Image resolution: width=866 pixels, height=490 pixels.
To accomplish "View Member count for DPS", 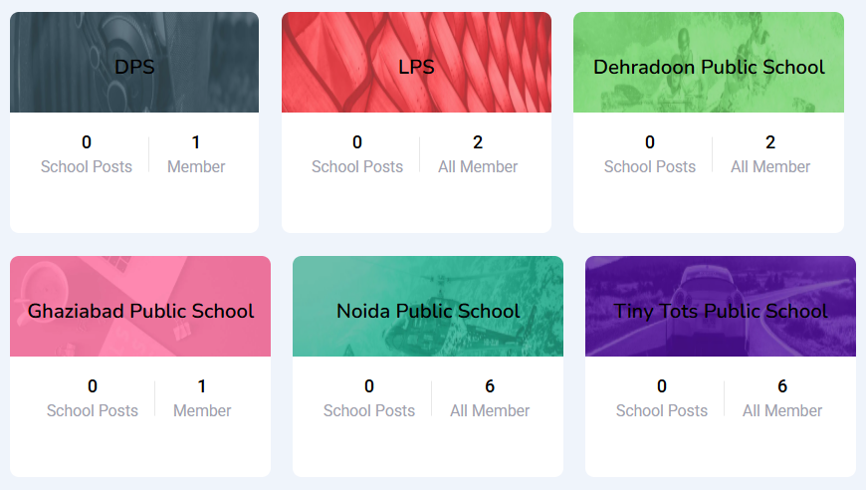I will tap(196, 154).
